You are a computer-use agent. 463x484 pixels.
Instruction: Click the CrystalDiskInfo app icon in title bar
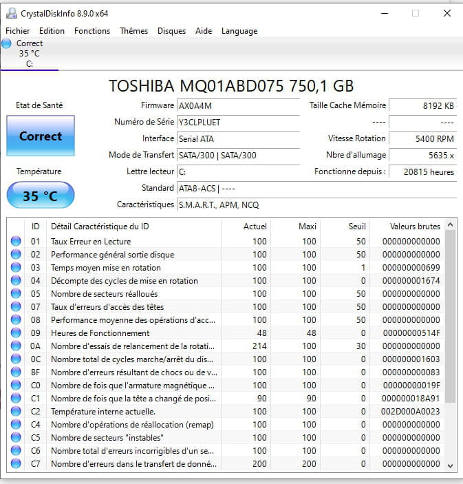tap(12, 13)
